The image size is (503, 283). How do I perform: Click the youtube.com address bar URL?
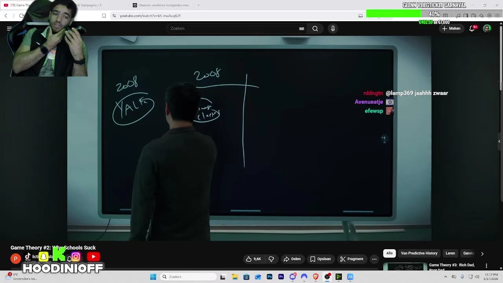tap(150, 16)
